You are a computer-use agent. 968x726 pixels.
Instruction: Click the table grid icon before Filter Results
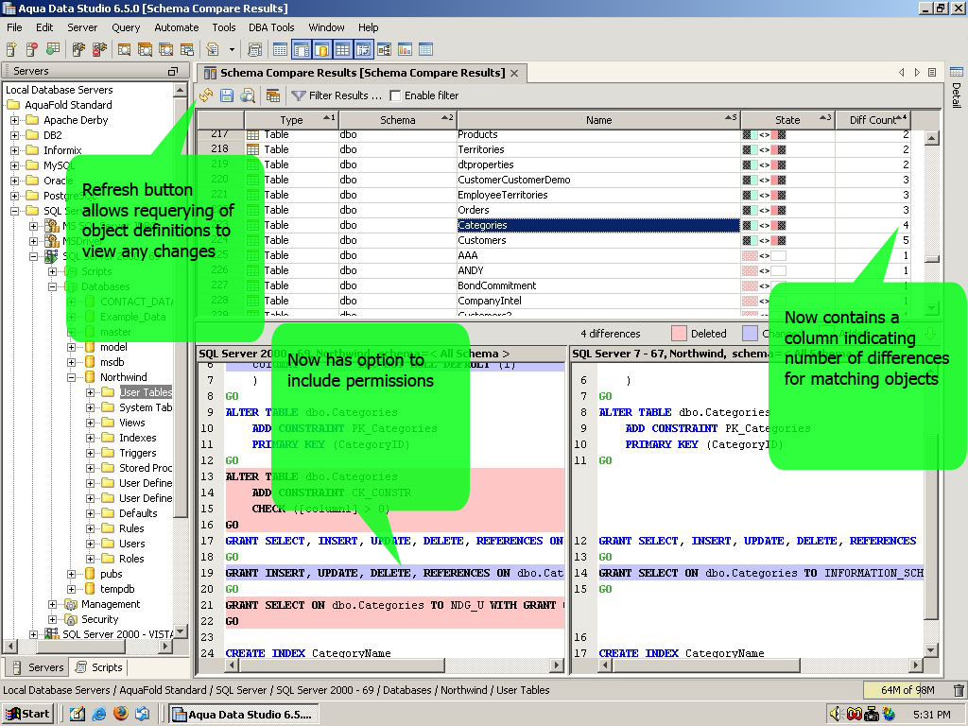coord(273,95)
